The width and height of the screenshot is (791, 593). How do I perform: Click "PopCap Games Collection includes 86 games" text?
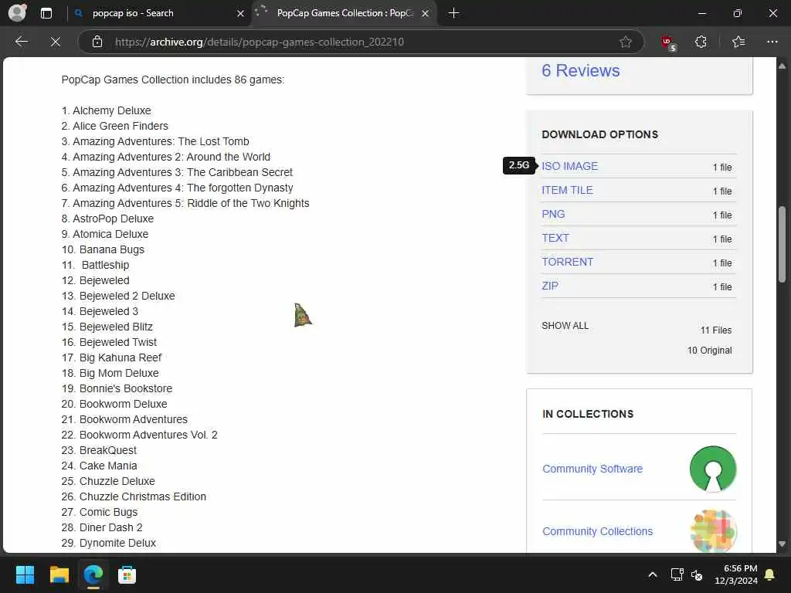[173, 80]
